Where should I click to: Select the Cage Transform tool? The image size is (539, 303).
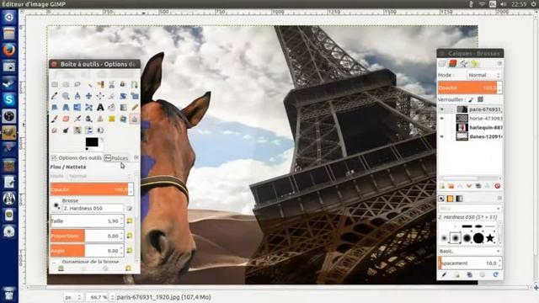pos(89,107)
